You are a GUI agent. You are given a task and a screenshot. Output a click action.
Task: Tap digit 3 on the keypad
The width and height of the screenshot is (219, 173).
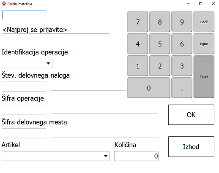pos(182,66)
